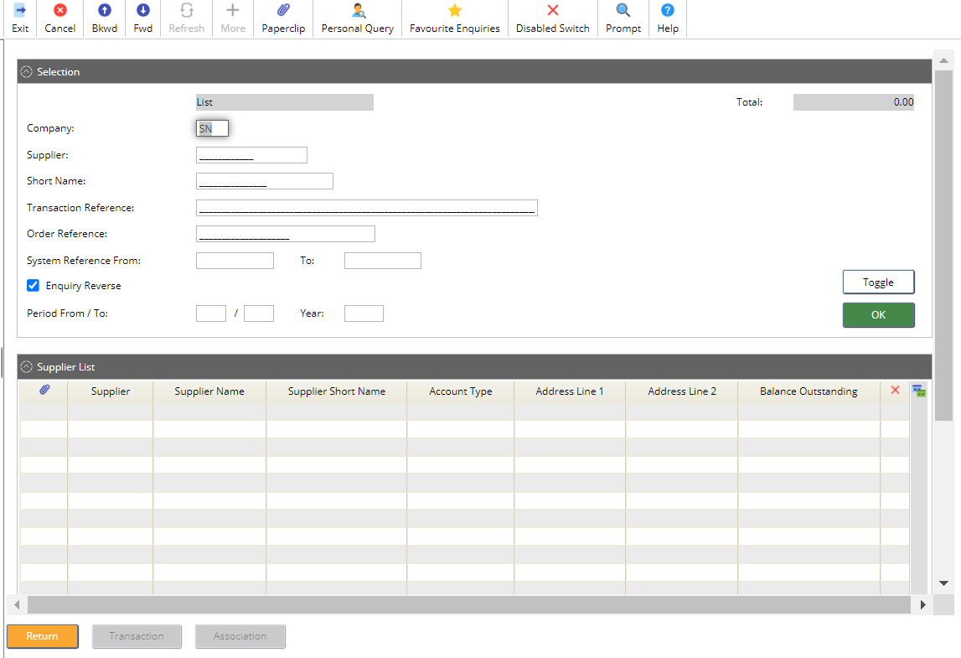Click the Transaction Reference field
The width and height of the screenshot is (961, 658).
(366, 208)
